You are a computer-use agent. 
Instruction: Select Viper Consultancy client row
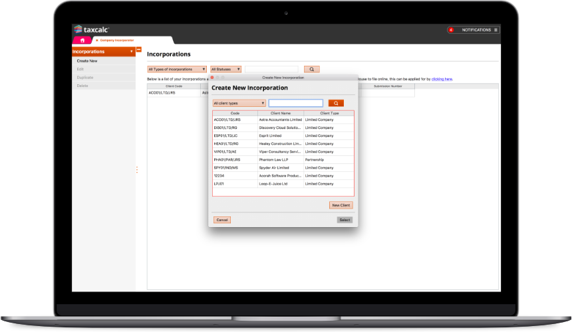click(283, 152)
